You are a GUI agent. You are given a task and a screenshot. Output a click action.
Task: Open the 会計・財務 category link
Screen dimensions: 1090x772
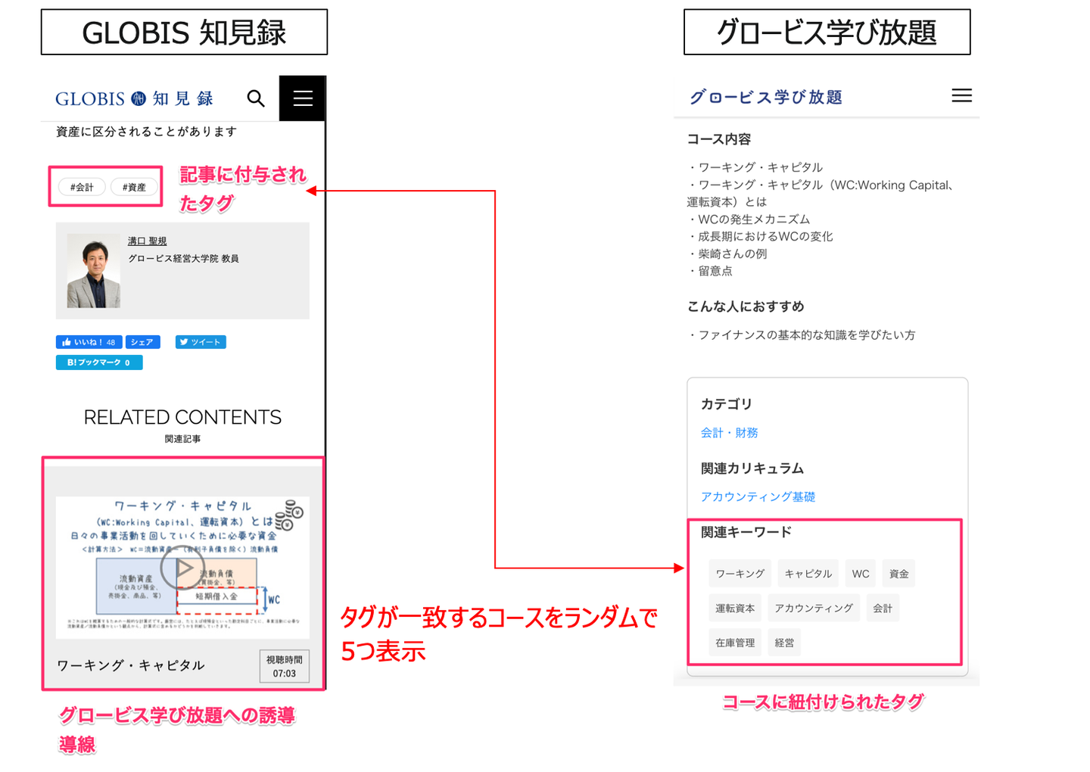[x=729, y=433]
